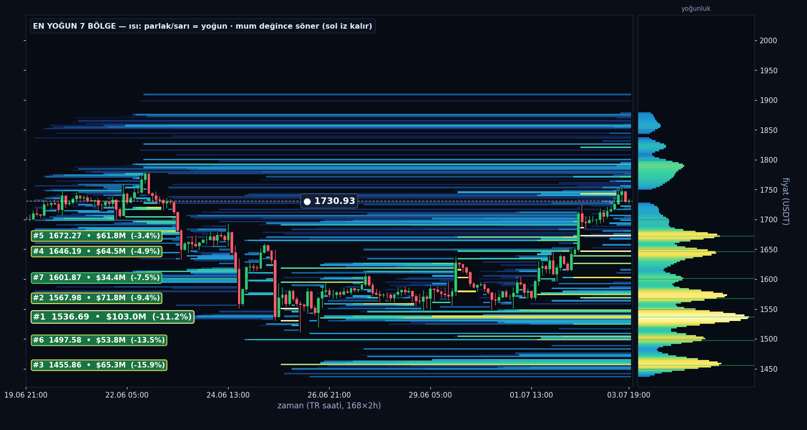Click the 2000 price tick label
This screenshot has height=430, width=807.
click(x=768, y=41)
